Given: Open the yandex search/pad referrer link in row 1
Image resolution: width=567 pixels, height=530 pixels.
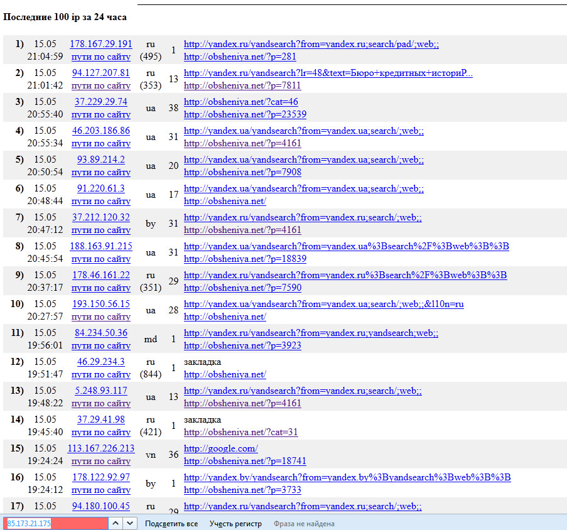Looking at the screenshot, I should coord(311,45).
